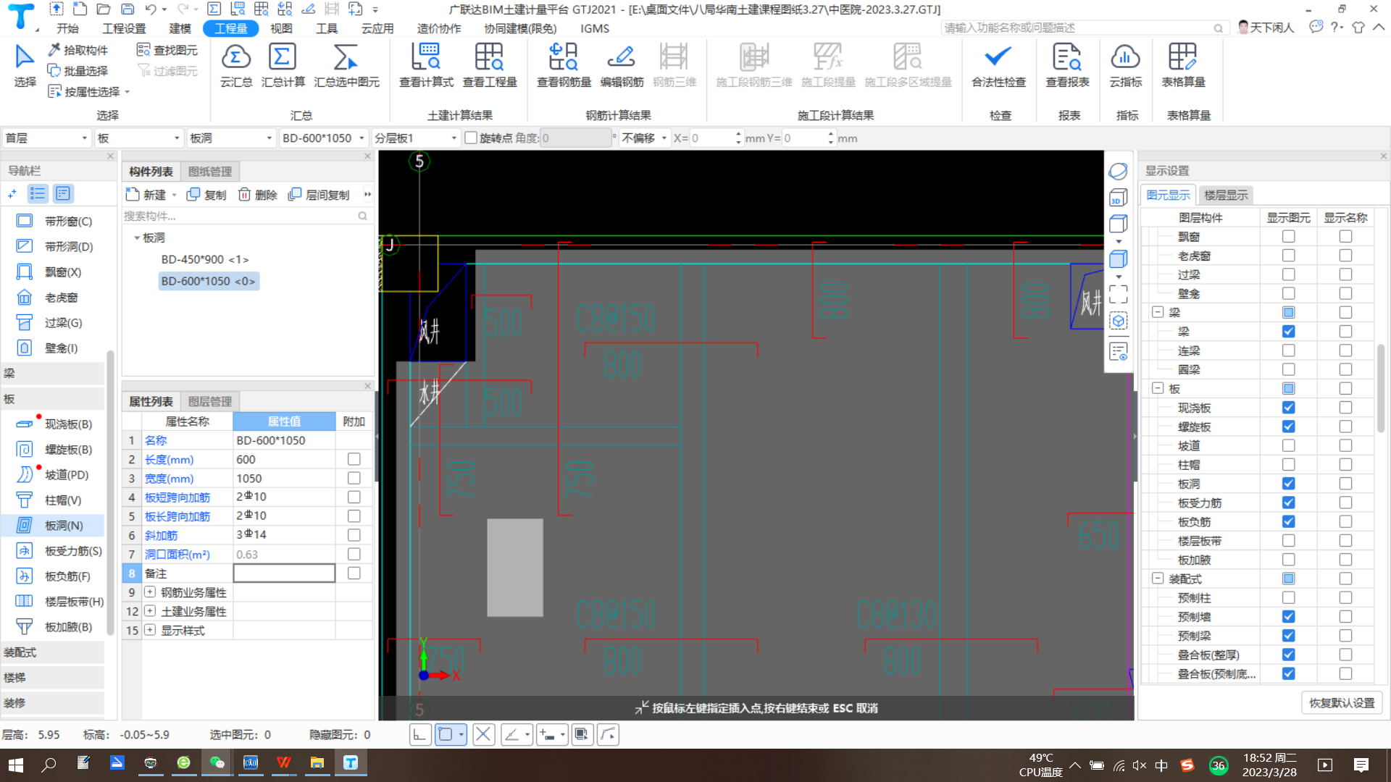Run 汇总计算 summary calculation
1391x782 pixels.
[283, 65]
